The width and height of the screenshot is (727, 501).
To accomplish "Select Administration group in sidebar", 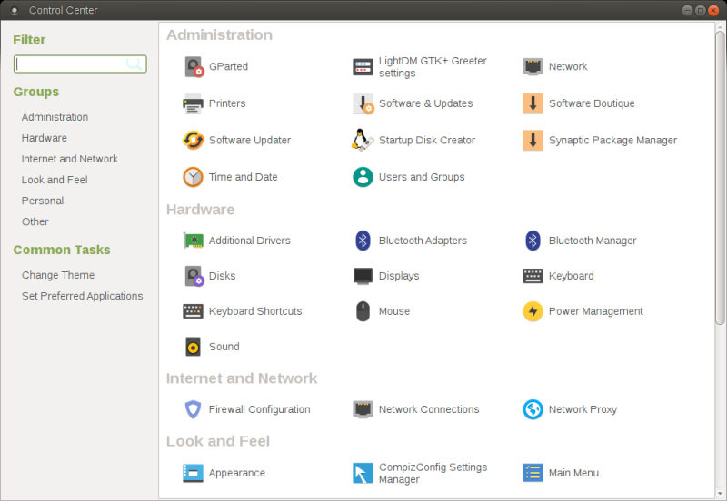I will (x=55, y=117).
